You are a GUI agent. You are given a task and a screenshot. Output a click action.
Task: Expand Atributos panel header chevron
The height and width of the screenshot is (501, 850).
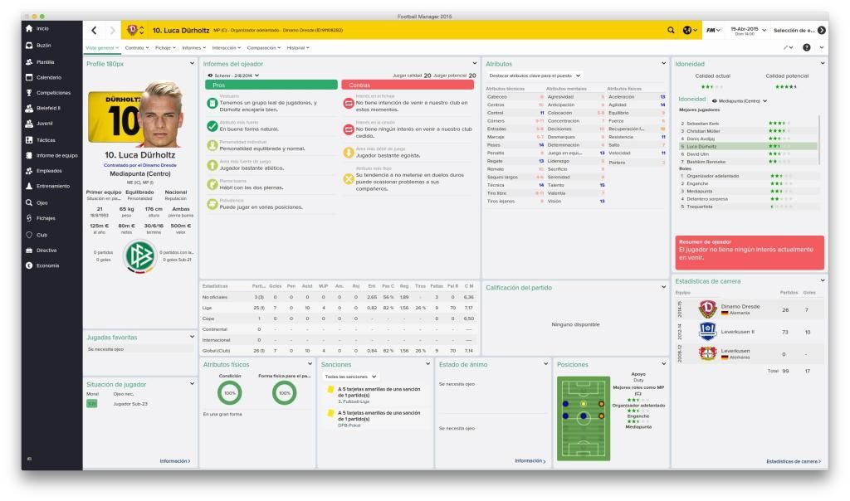pos(663,63)
